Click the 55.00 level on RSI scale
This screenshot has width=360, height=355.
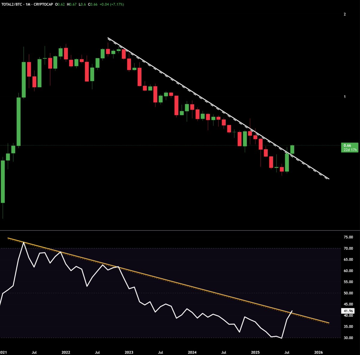[x=348, y=282]
